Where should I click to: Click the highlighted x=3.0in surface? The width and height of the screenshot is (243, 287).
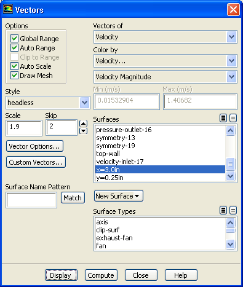pyautogui.click(x=160, y=170)
